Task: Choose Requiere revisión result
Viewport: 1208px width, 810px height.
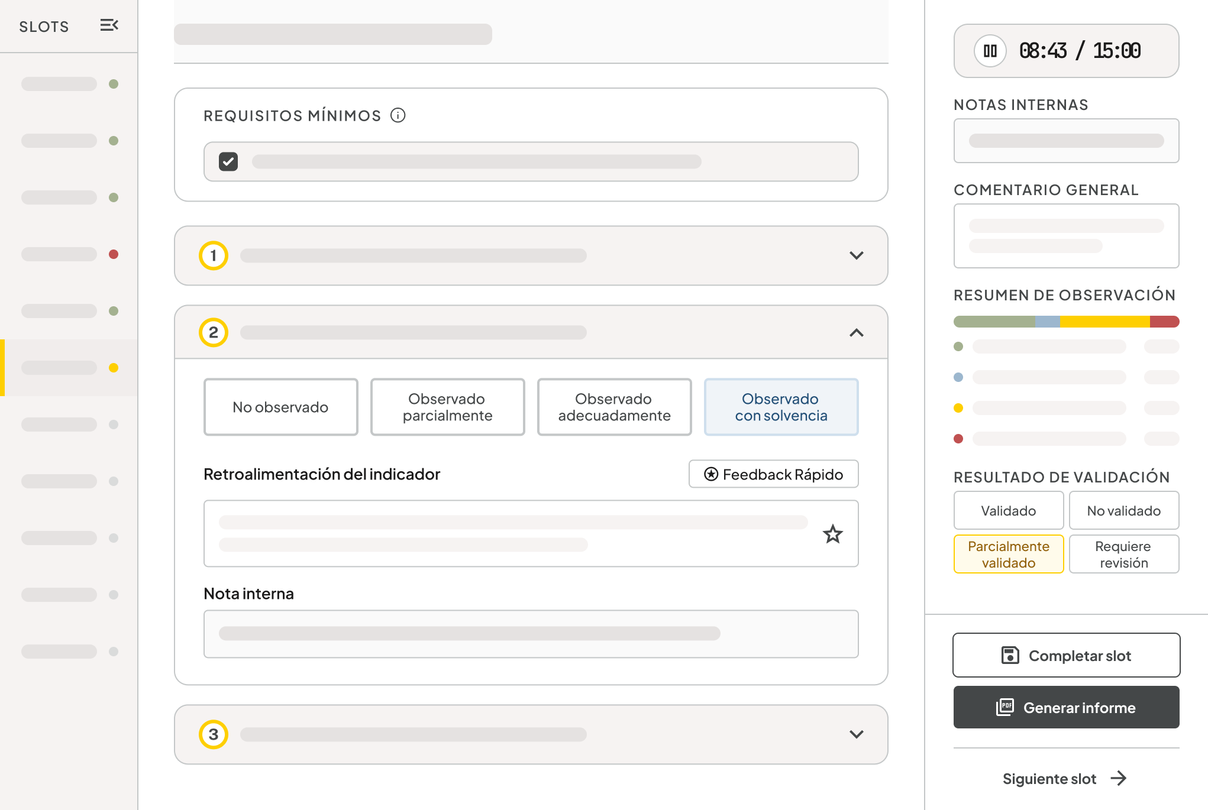Action: point(1124,554)
